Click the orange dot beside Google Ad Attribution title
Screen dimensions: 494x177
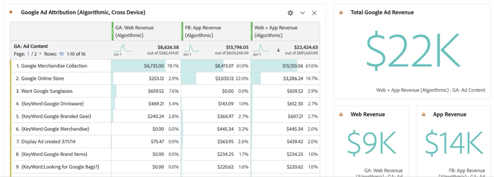12,13
